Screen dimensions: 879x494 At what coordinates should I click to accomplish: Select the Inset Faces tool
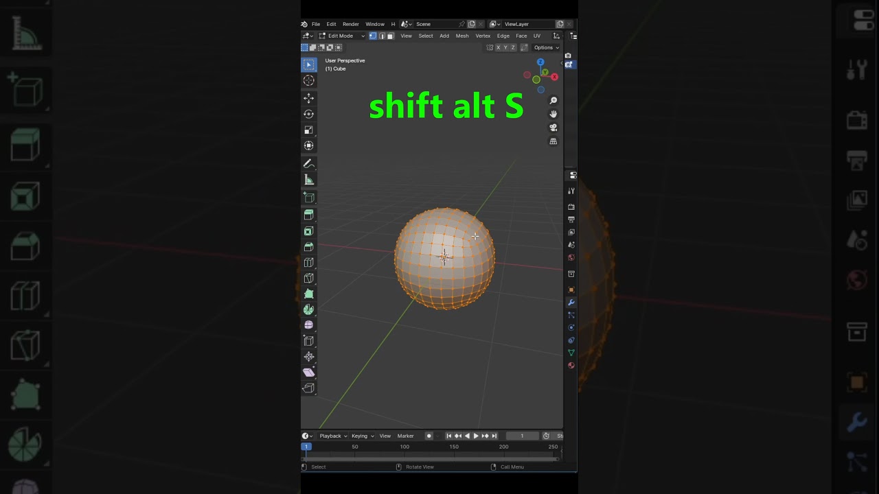(309, 231)
